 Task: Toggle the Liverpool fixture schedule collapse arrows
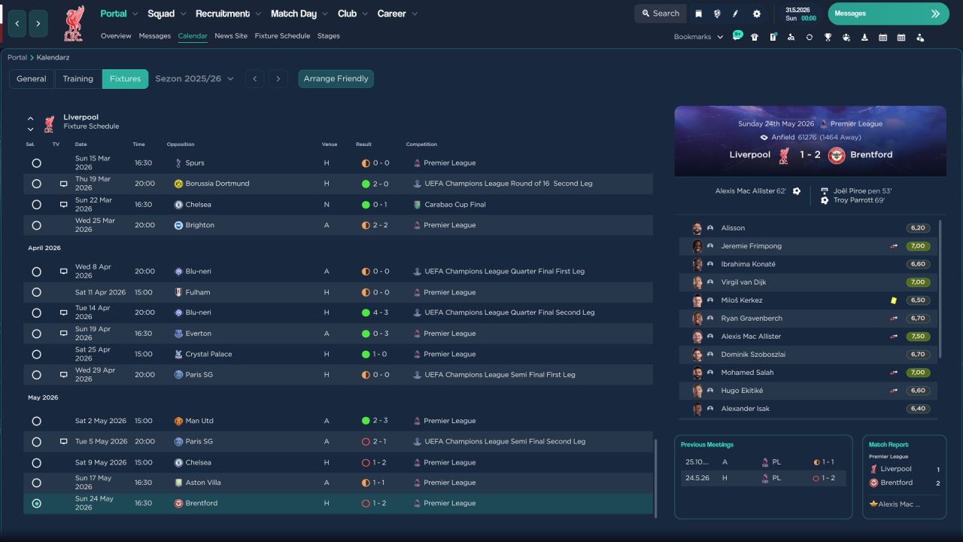(x=31, y=123)
